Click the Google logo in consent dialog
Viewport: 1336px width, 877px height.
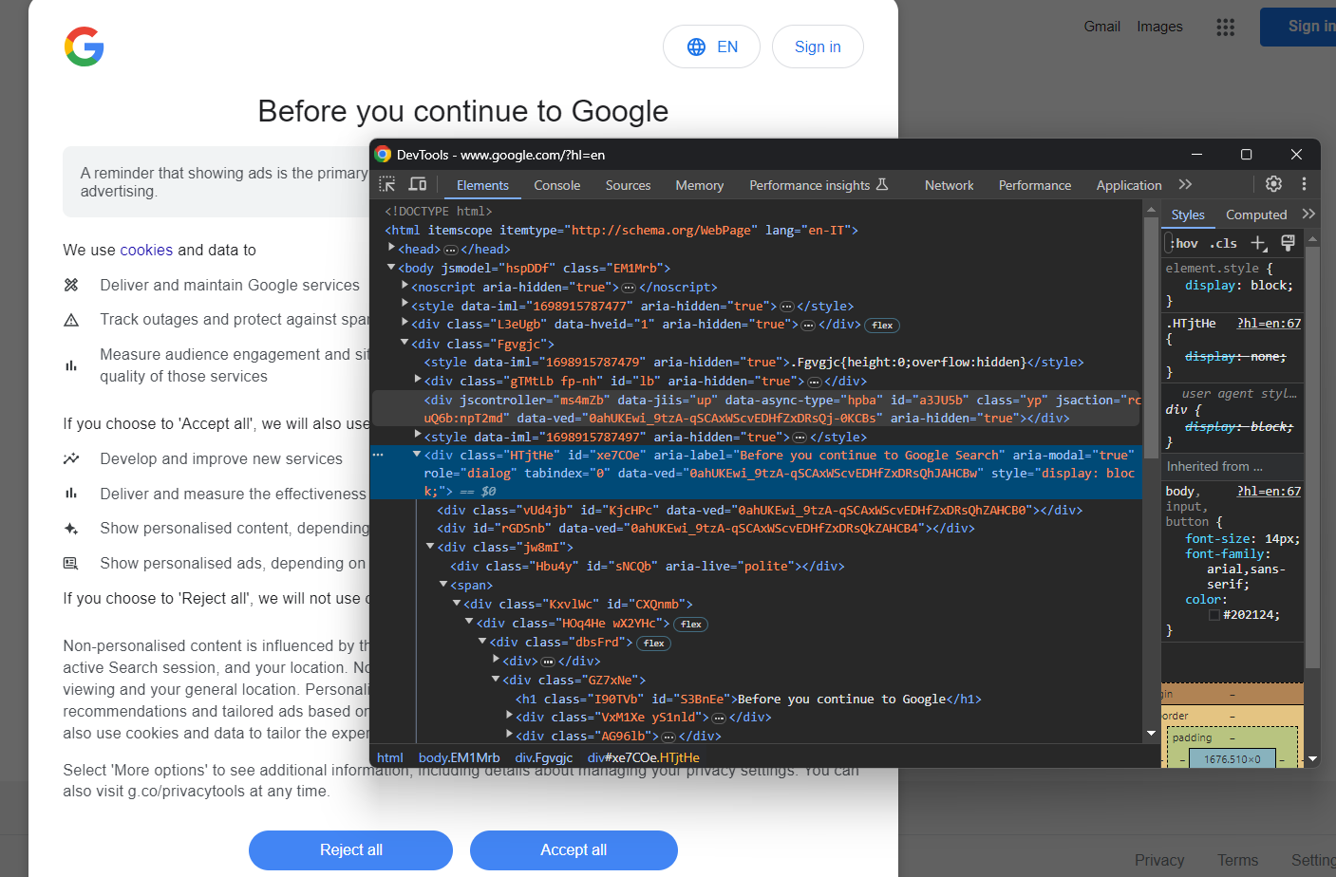[85, 47]
